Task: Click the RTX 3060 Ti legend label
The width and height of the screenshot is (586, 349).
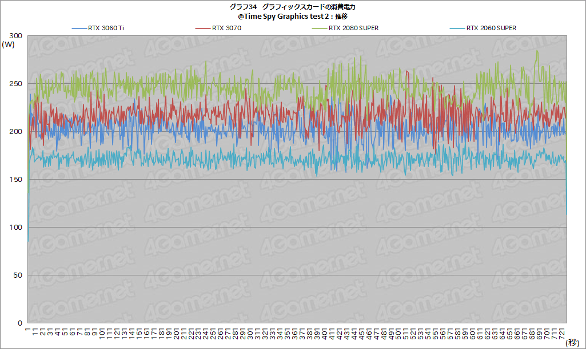Action: [x=106, y=28]
